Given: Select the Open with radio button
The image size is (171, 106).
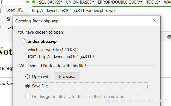Looking at the screenshot, I should (x=28, y=76).
